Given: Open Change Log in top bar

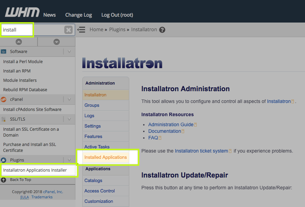Looking at the screenshot, I should (79, 15).
